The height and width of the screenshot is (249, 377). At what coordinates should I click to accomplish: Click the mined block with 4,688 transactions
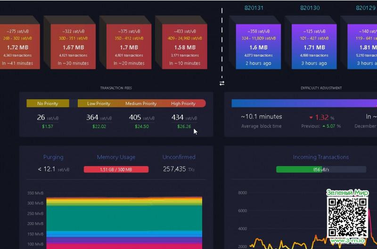314,47
